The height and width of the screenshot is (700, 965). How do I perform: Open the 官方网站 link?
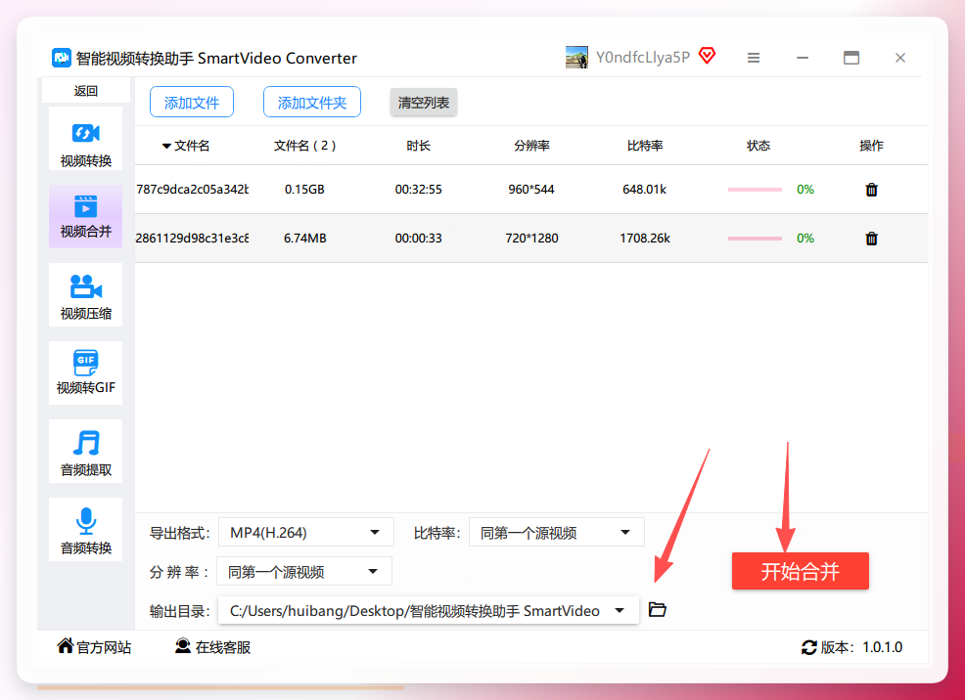pyautogui.click(x=104, y=647)
